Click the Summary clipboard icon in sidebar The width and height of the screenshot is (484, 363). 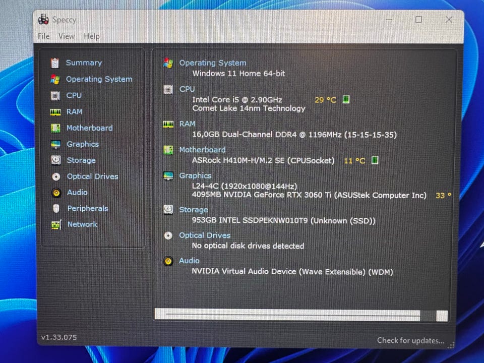coord(55,63)
